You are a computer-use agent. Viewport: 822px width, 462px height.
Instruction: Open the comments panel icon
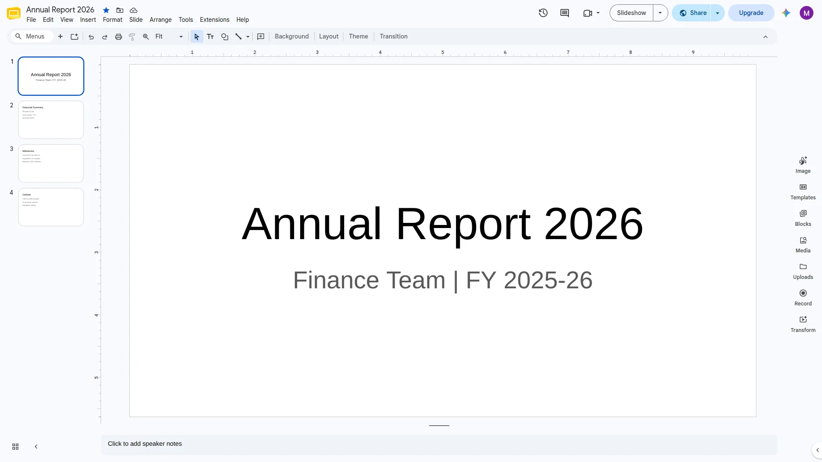[565, 13]
